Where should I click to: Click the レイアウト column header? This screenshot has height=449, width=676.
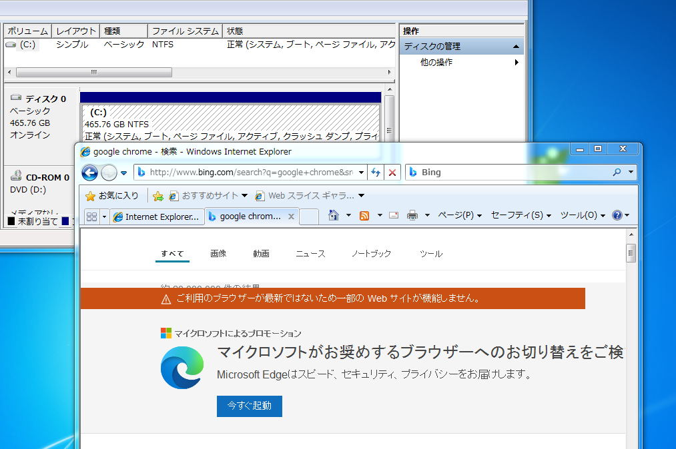pyautogui.click(x=76, y=31)
